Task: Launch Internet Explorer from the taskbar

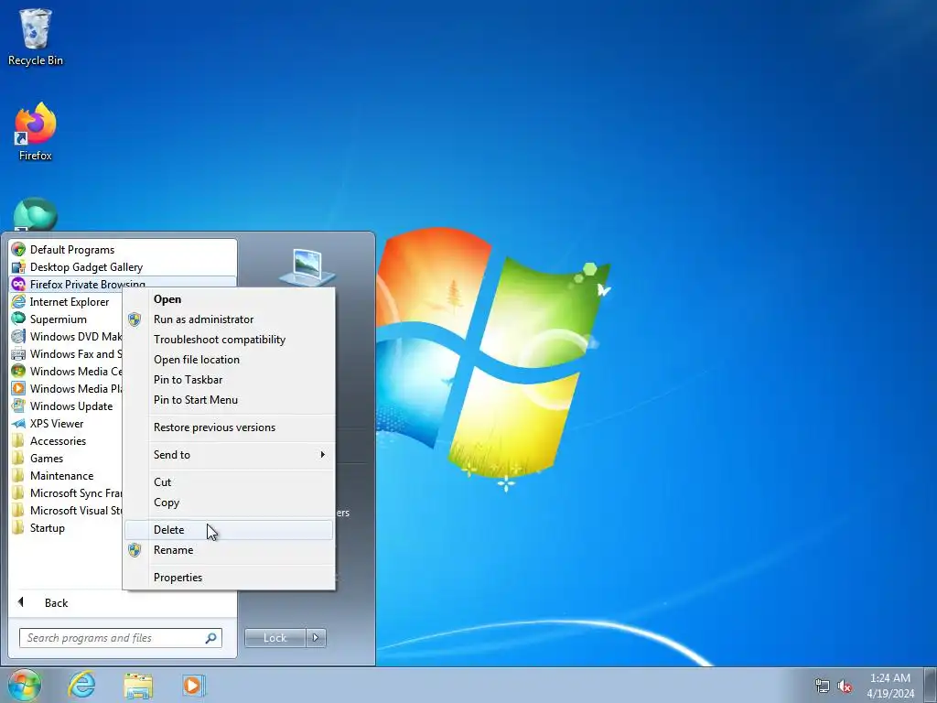Action: pos(81,685)
